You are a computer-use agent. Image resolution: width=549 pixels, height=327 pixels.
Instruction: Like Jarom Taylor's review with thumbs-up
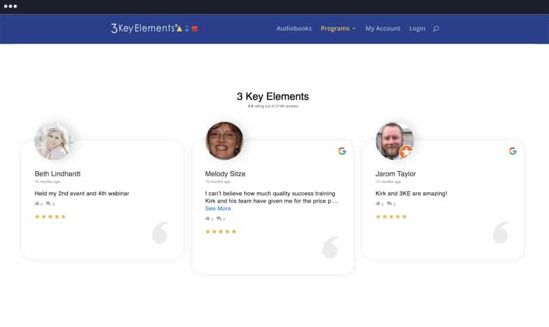click(378, 203)
